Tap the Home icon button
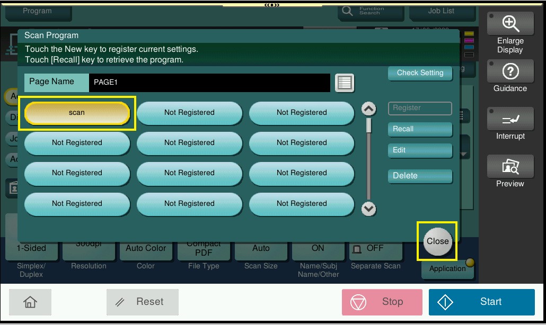This screenshot has height=325, width=546. pos(30,302)
